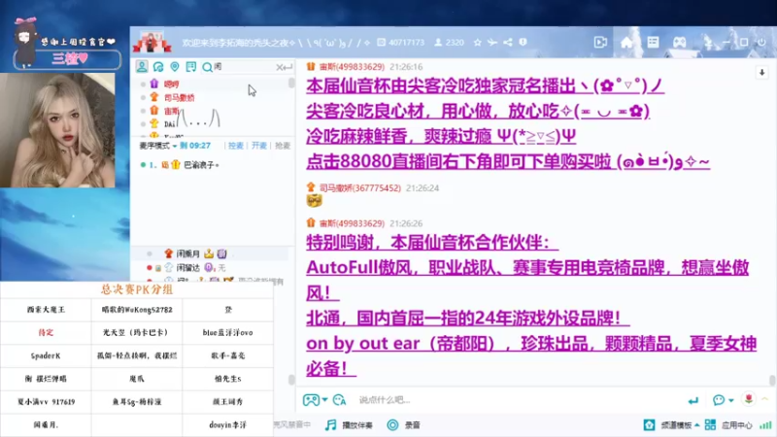
Task: Click the report shield icon in header
Action: point(523,43)
